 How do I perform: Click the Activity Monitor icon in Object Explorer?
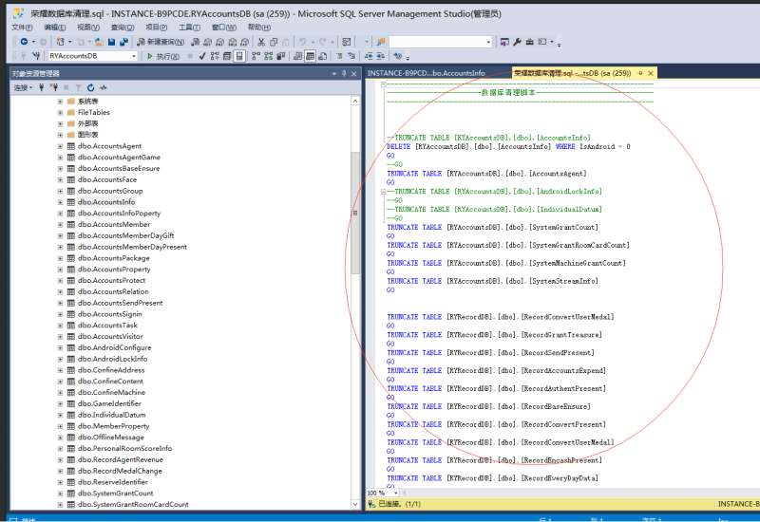coord(104,87)
